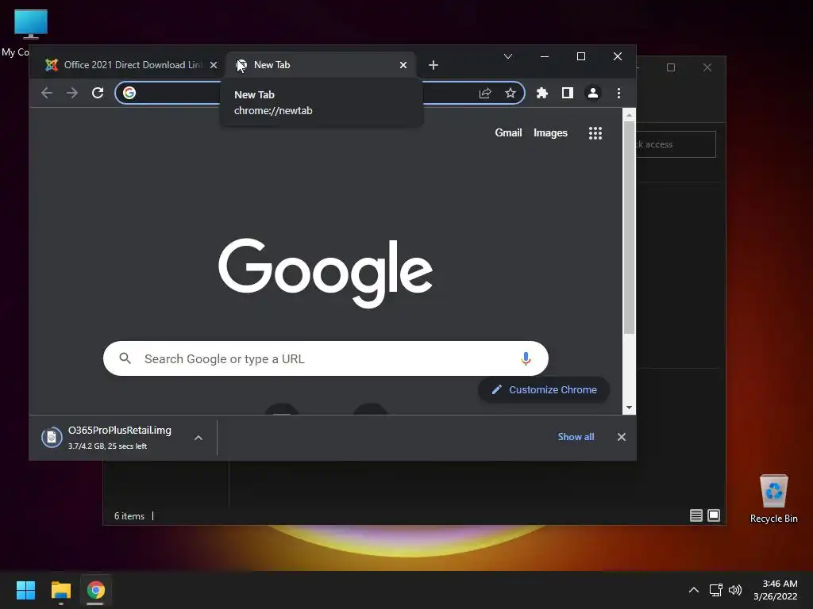Viewport: 813px width, 609px height.
Task: Share this page icon in address bar
Action: (x=485, y=93)
